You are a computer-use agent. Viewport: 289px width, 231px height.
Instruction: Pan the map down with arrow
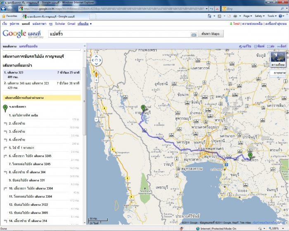pos(96,64)
